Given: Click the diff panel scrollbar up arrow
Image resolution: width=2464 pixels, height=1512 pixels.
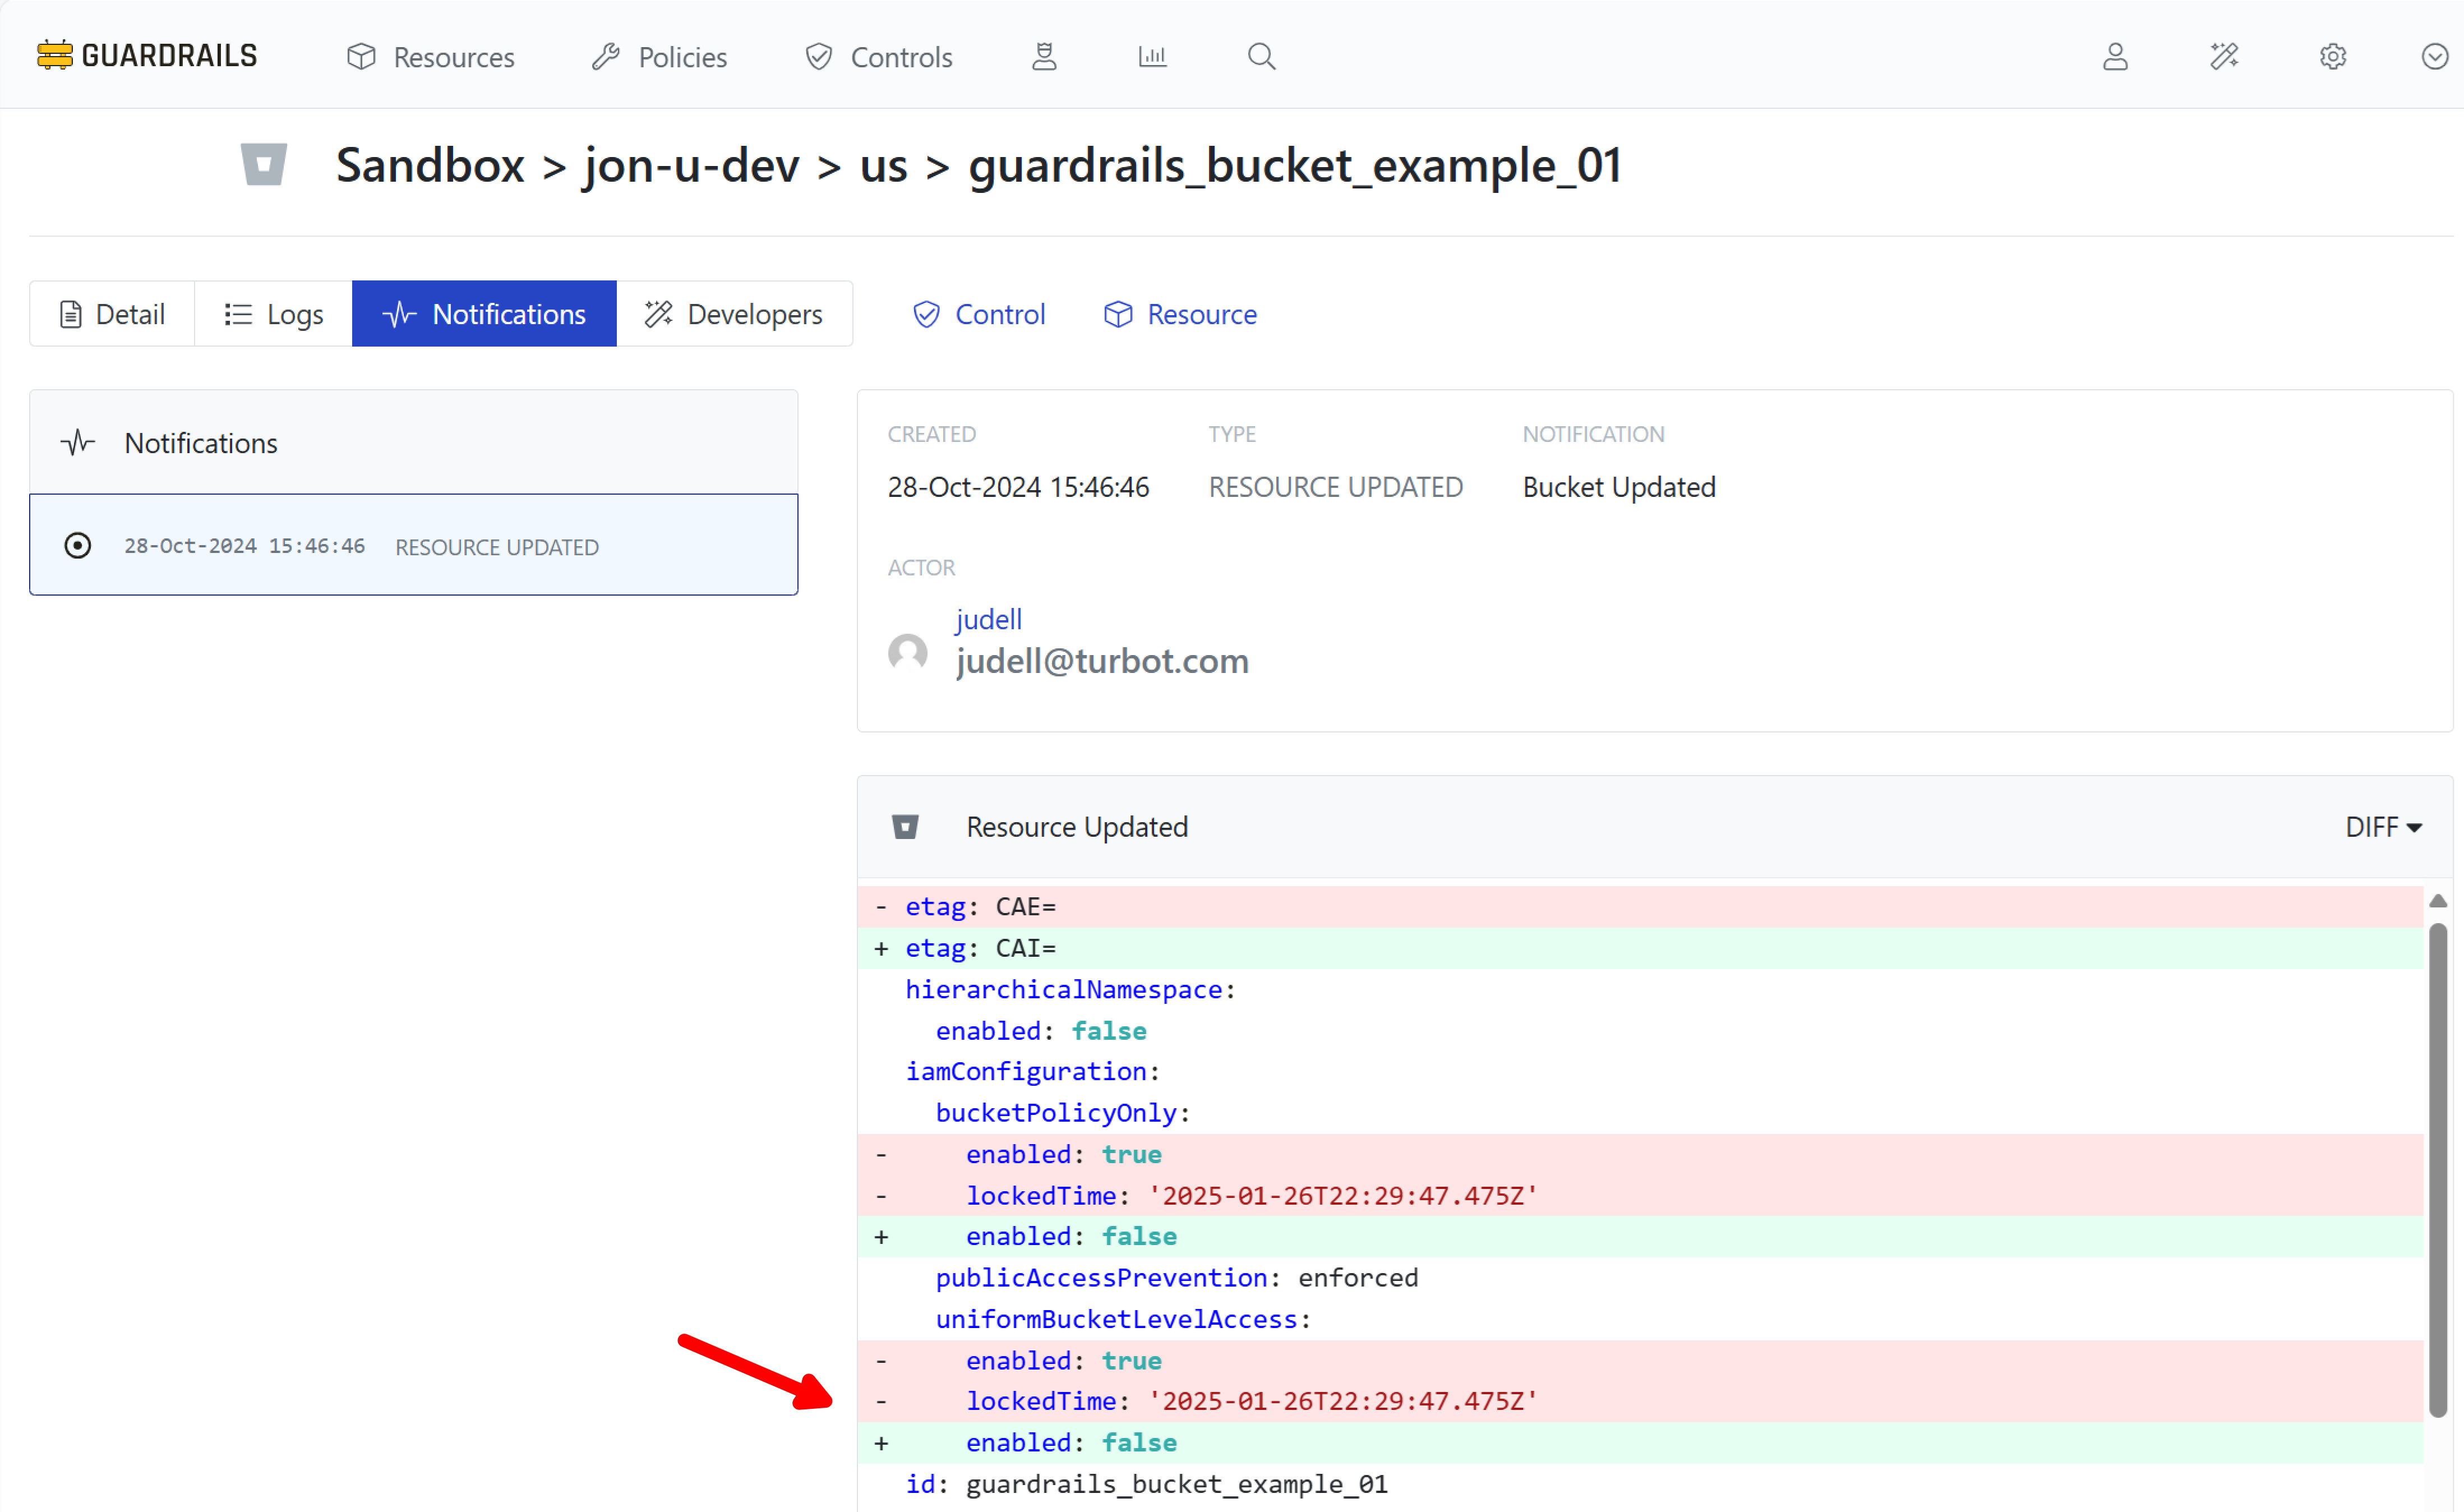Looking at the screenshot, I should click(2438, 901).
